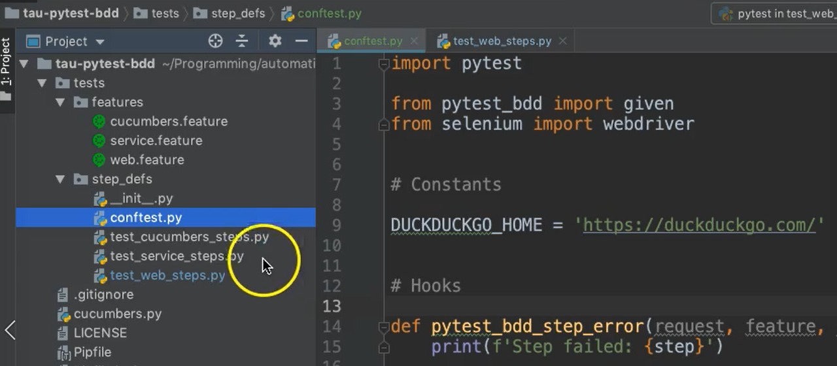Image resolution: width=837 pixels, height=366 pixels.
Task: Select the .gitignore file
Action: 103,294
